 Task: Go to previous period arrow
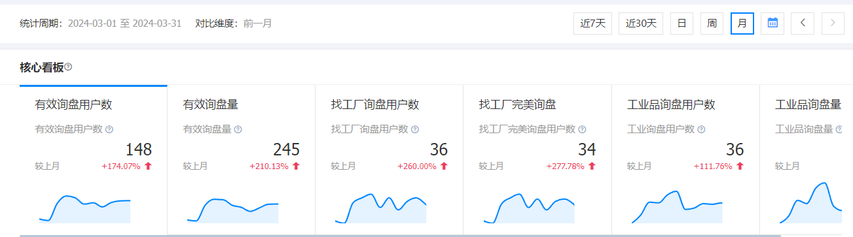(x=803, y=24)
